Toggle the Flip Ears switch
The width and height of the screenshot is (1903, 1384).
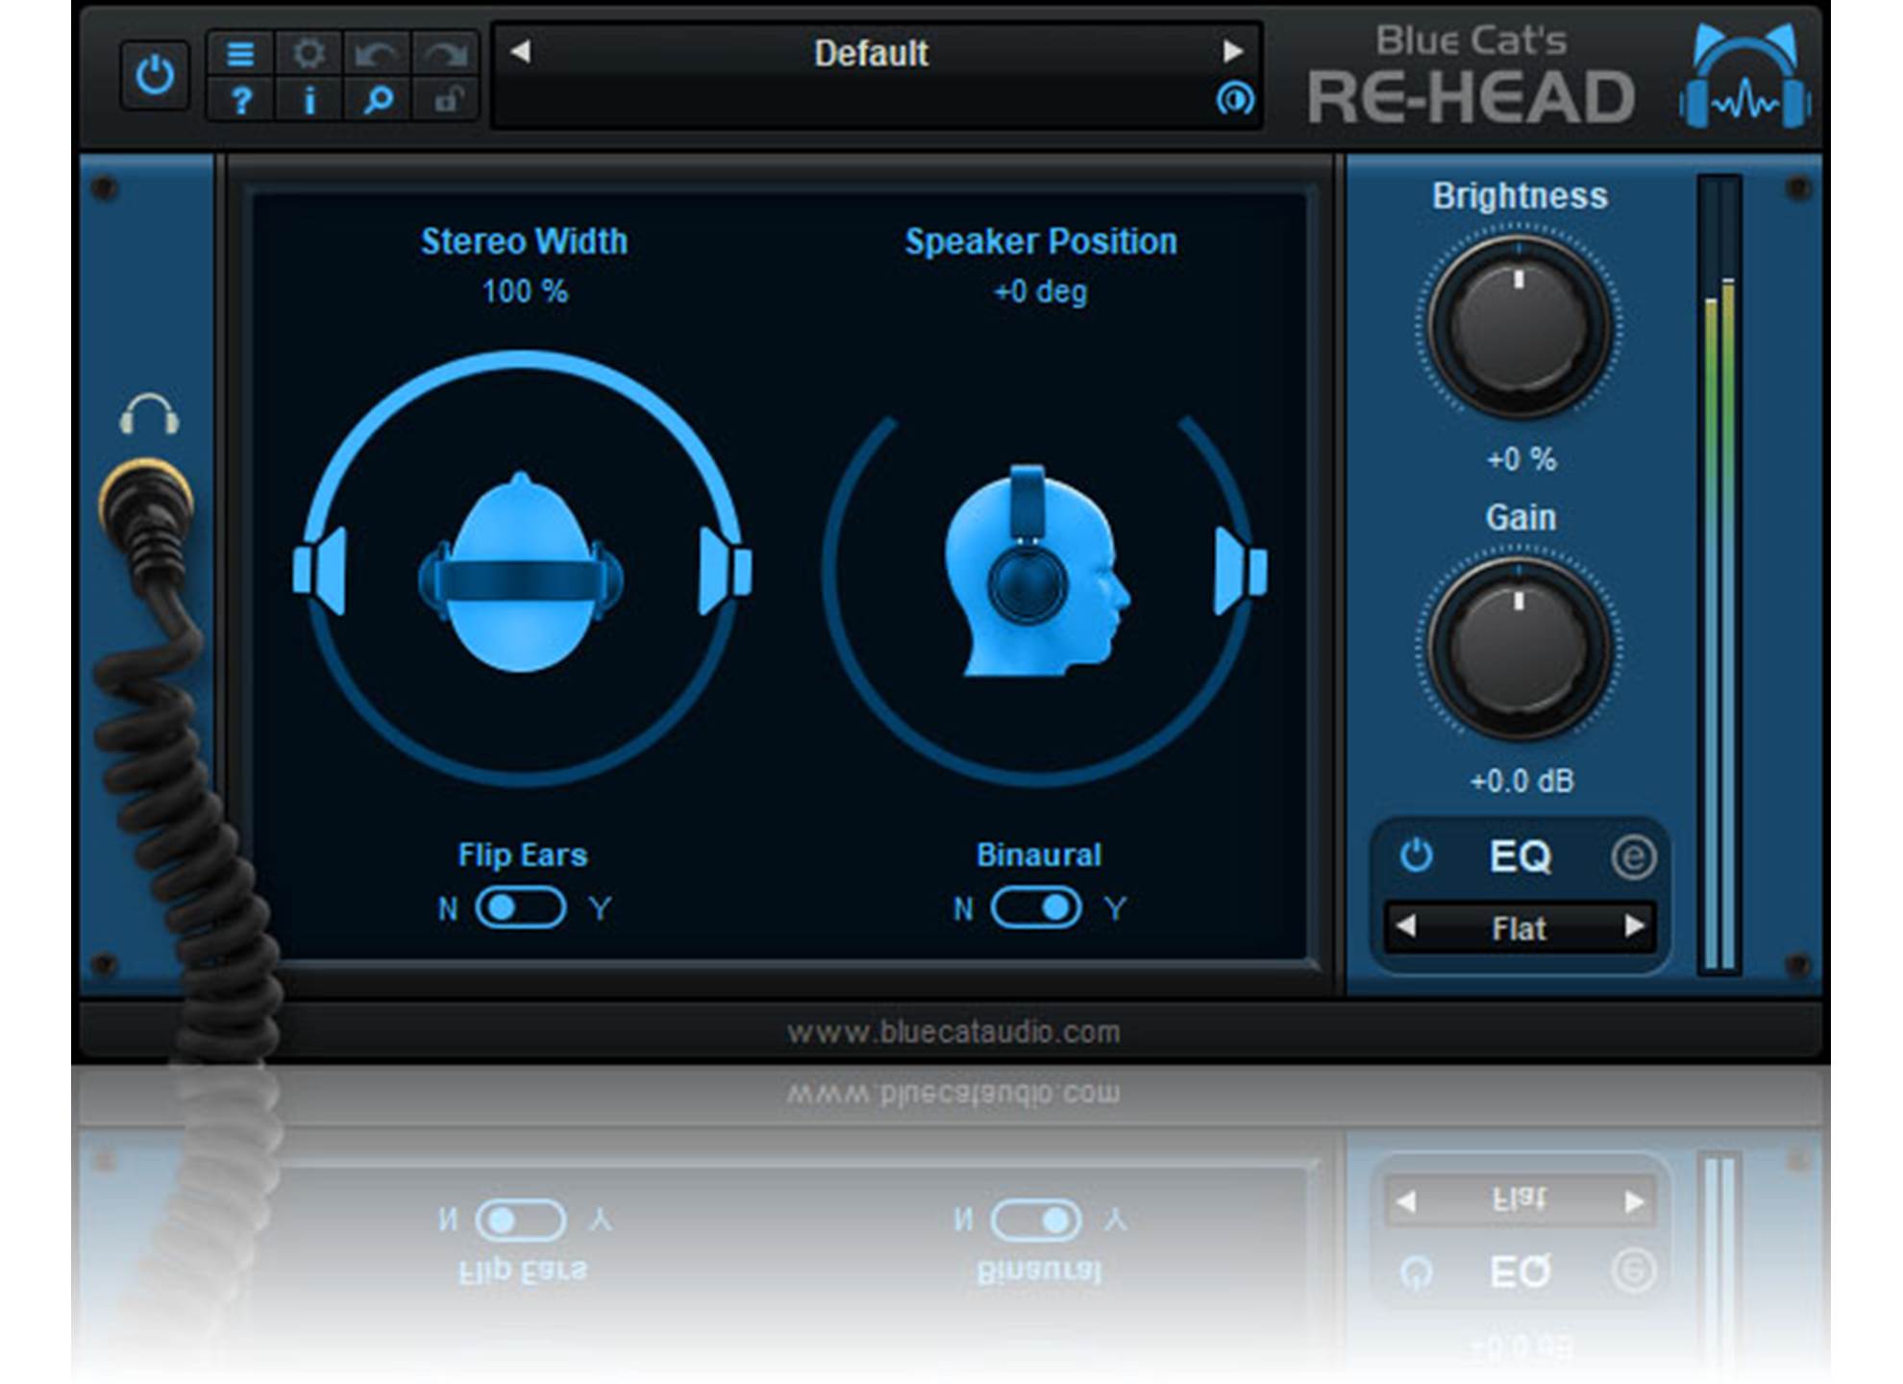pos(520,907)
